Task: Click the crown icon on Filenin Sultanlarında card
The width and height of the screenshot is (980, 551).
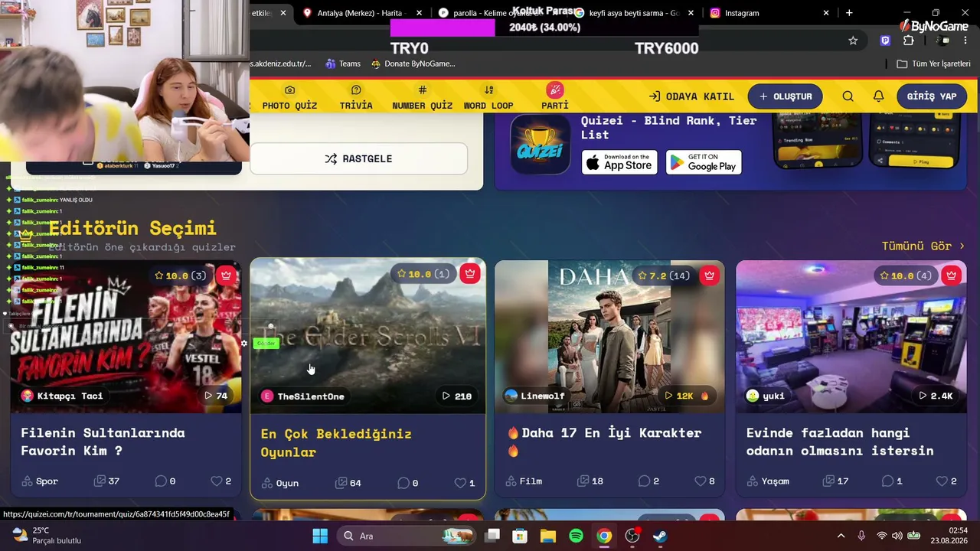Action: point(226,275)
